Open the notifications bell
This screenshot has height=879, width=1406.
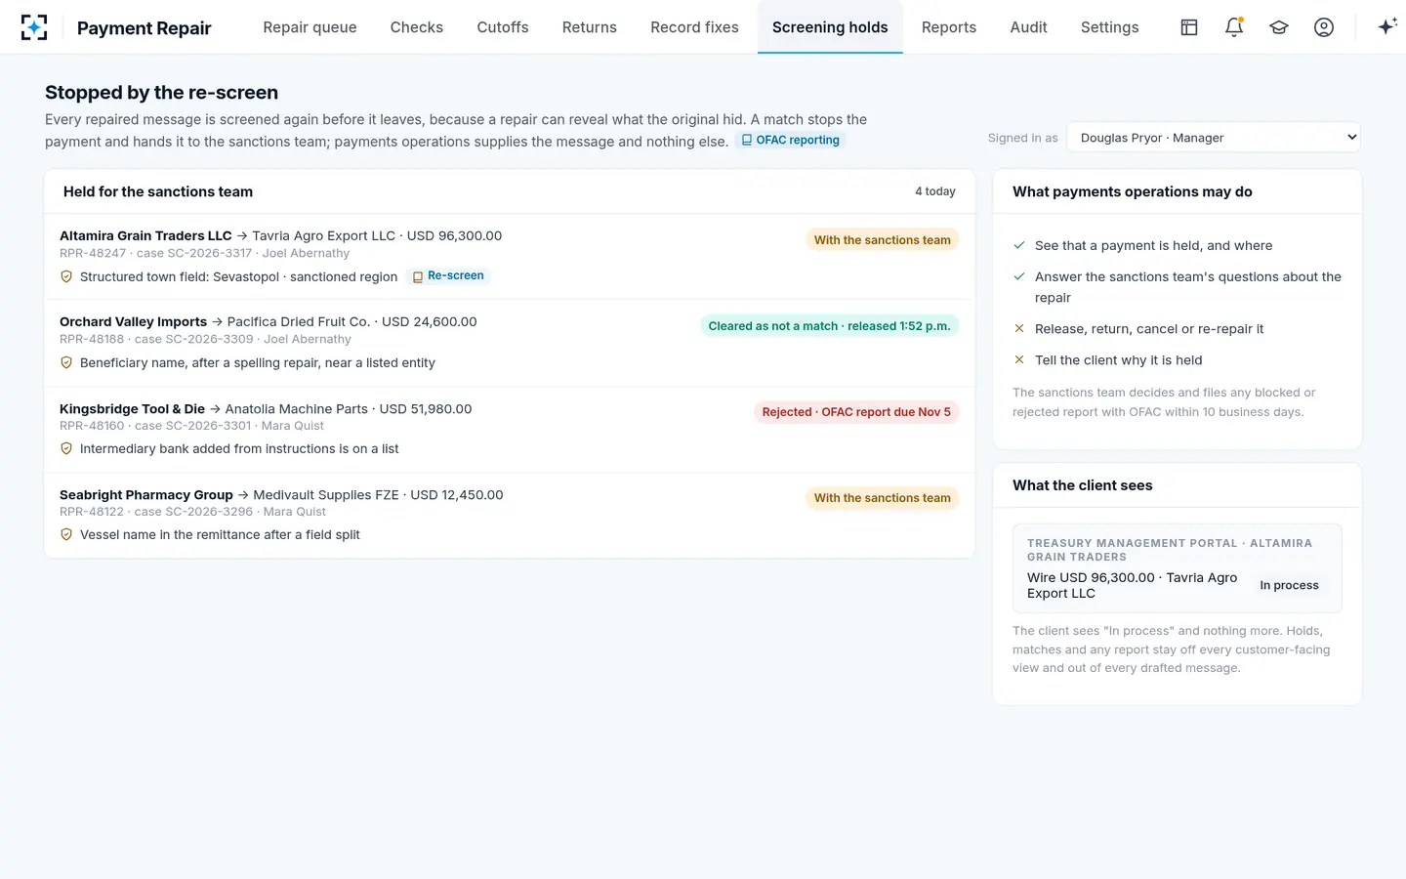point(1234,27)
